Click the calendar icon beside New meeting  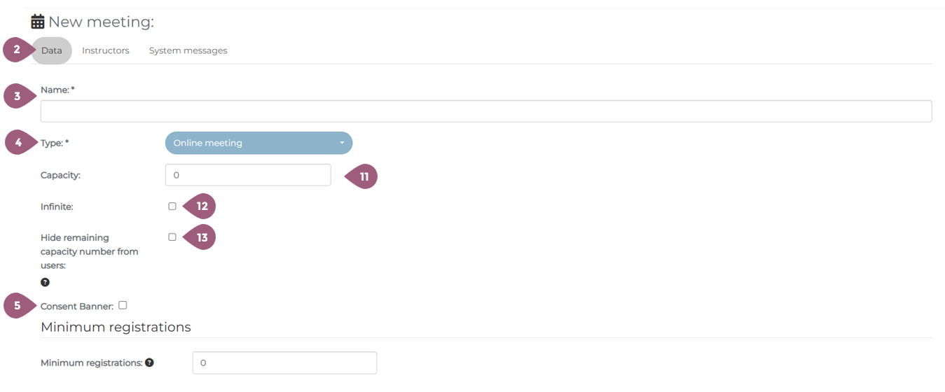click(x=38, y=22)
